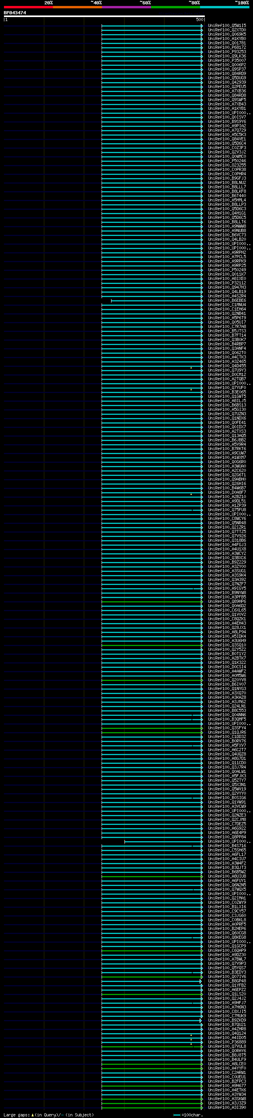Select label UniRef100_B5JTS3
The width and height of the screenshot is (253, 1118).
(227, 331)
